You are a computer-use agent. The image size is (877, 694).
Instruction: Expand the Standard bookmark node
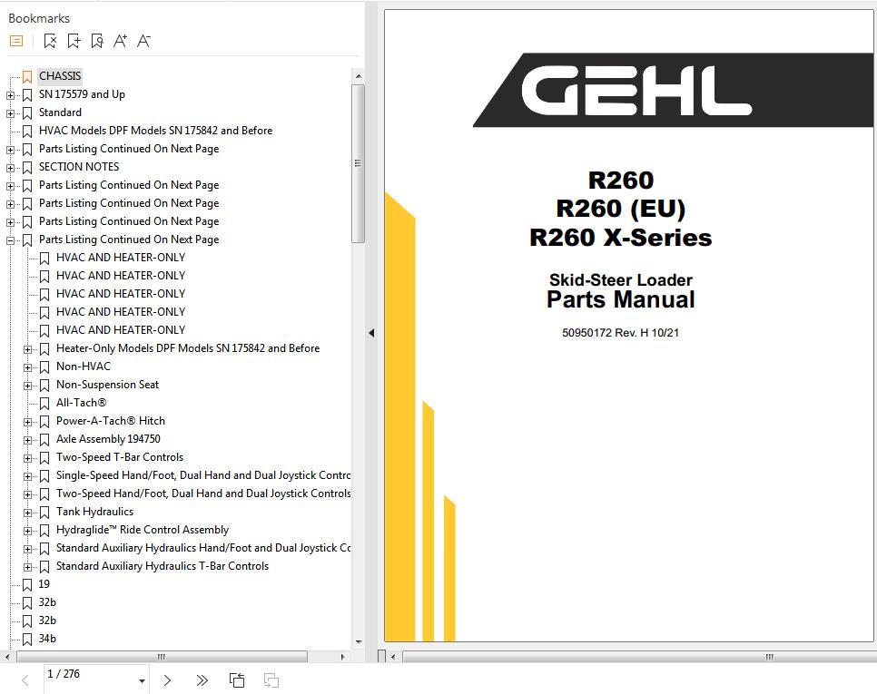pos(10,114)
